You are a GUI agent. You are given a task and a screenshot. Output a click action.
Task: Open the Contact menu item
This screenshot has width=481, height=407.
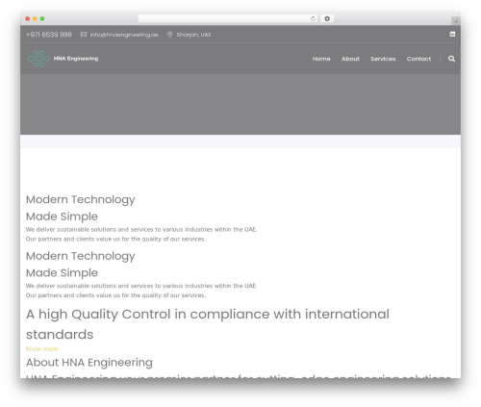click(x=418, y=59)
